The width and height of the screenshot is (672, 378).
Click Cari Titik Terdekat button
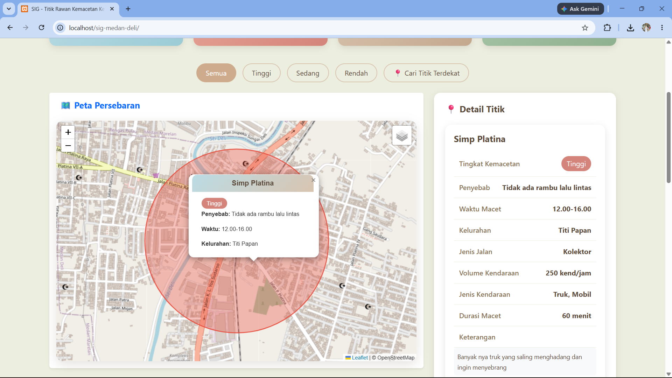click(x=426, y=73)
